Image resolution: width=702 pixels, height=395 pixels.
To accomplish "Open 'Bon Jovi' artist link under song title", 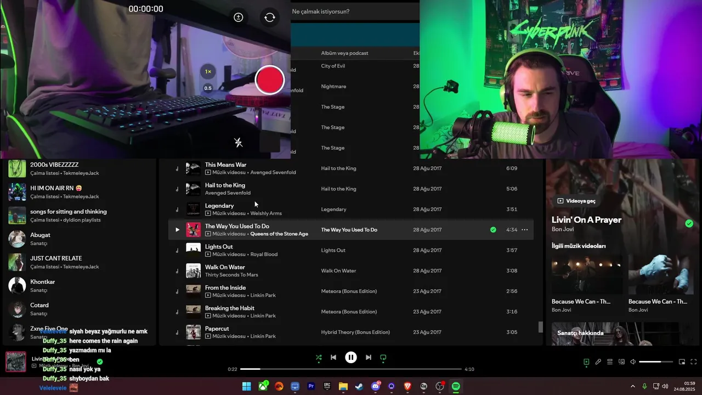I will click(562, 229).
